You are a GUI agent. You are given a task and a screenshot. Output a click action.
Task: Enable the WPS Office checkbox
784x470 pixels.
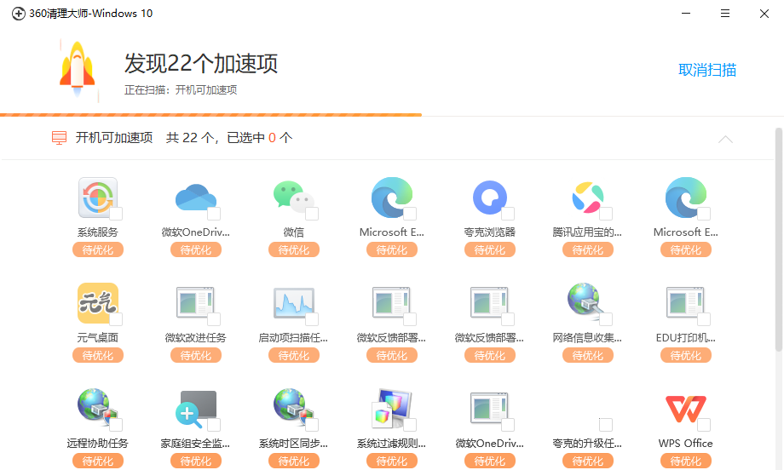[704, 425]
